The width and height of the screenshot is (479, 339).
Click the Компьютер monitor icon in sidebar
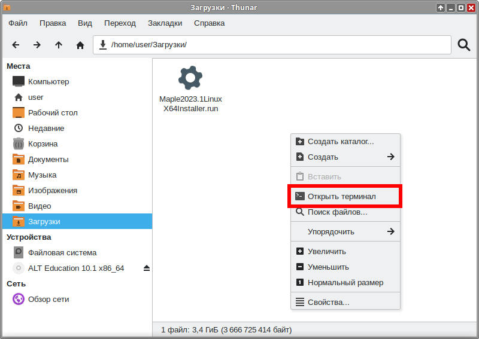(19, 81)
